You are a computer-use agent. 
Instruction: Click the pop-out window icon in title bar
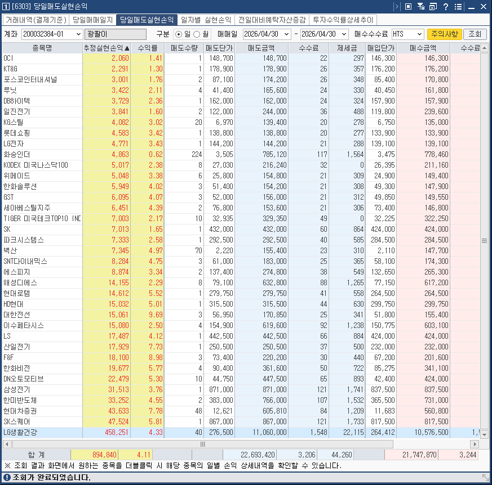point(433,6)
